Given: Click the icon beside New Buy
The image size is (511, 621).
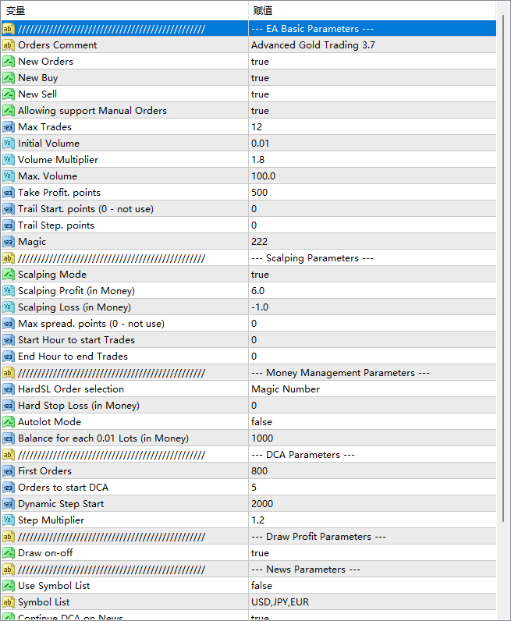Looking at the screenshot, I should (x=9, y=78).
